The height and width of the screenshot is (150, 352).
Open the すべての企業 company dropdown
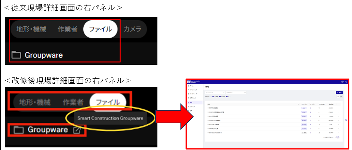(215, 92)
